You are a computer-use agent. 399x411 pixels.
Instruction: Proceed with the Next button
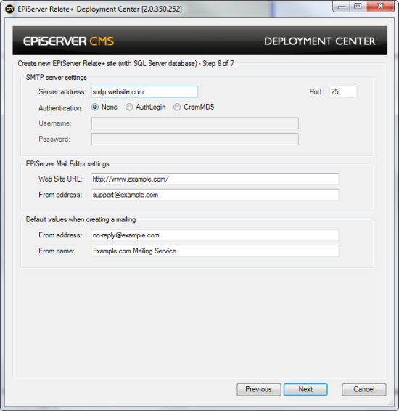pos(305,389)
